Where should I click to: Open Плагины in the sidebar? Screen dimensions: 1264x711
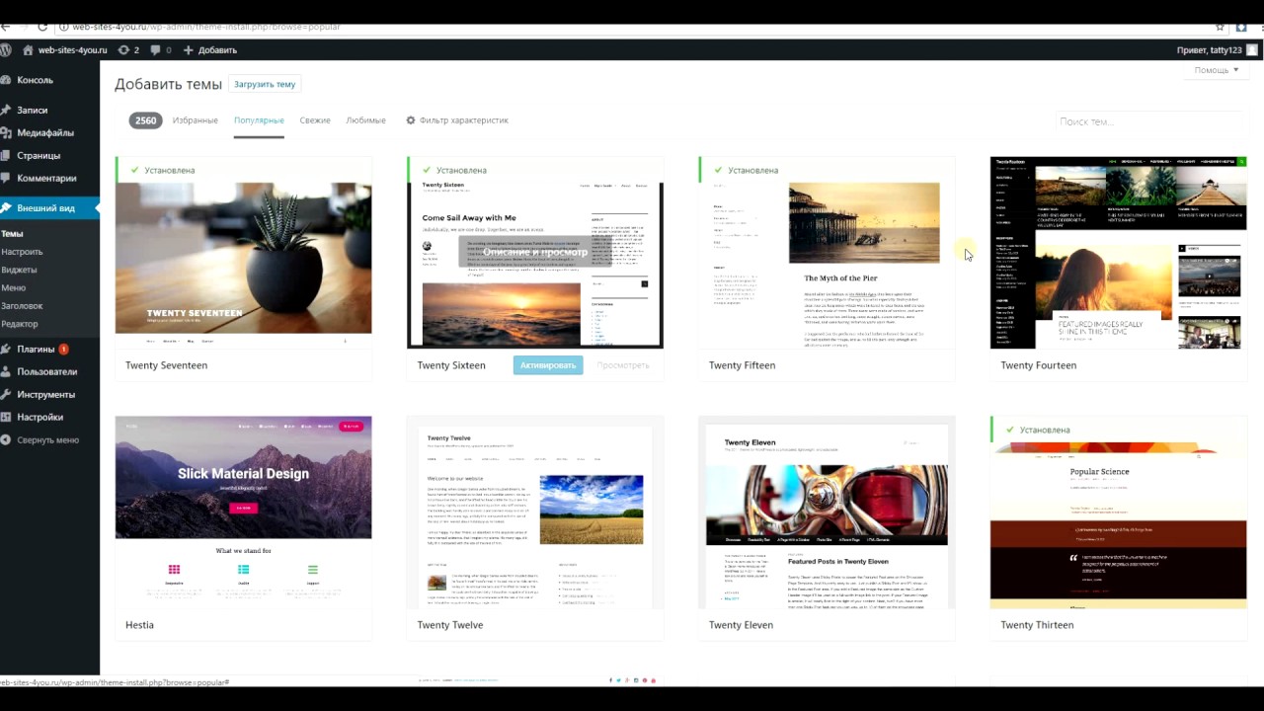click(36, 349)
